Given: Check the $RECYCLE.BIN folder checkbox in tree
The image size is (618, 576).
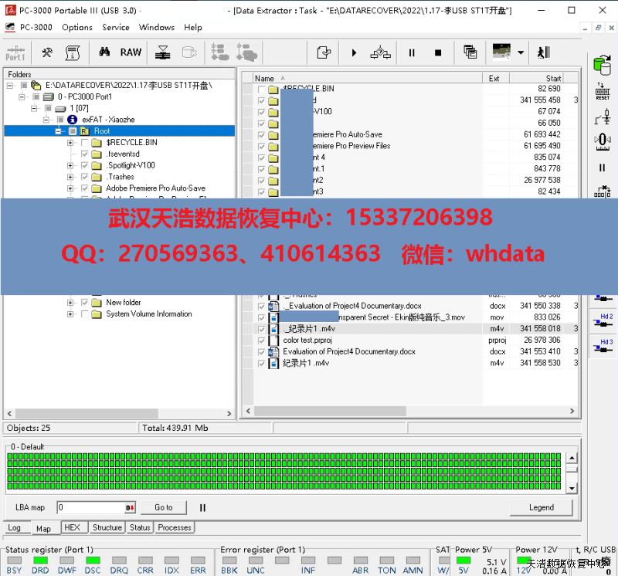Looking at the screenshot, I should pyautogui.click(x=85, y=143).
